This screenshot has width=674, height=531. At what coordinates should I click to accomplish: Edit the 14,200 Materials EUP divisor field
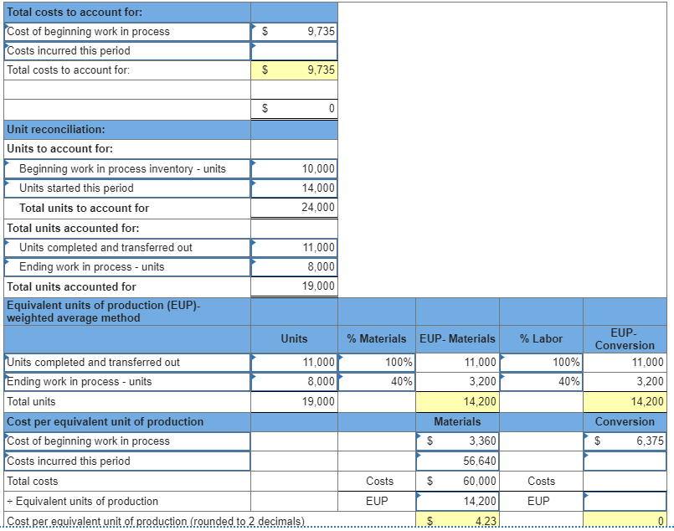click(x=457, y=502)
